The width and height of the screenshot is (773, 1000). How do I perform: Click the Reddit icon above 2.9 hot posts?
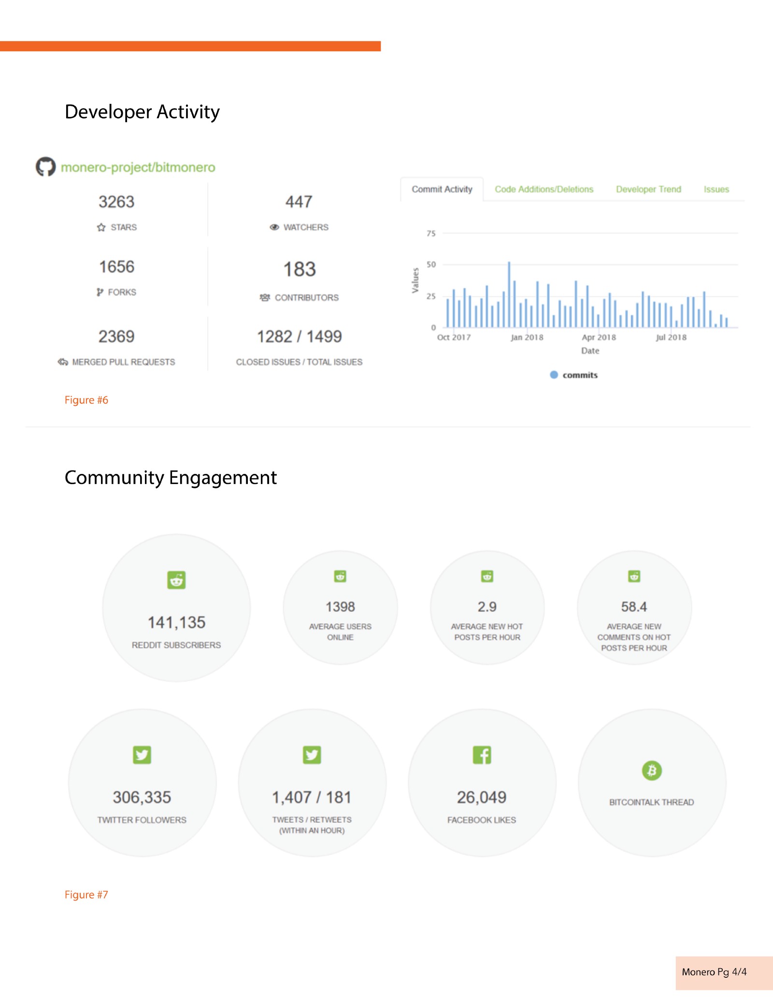pyautogui.click(x=487, y=576)
